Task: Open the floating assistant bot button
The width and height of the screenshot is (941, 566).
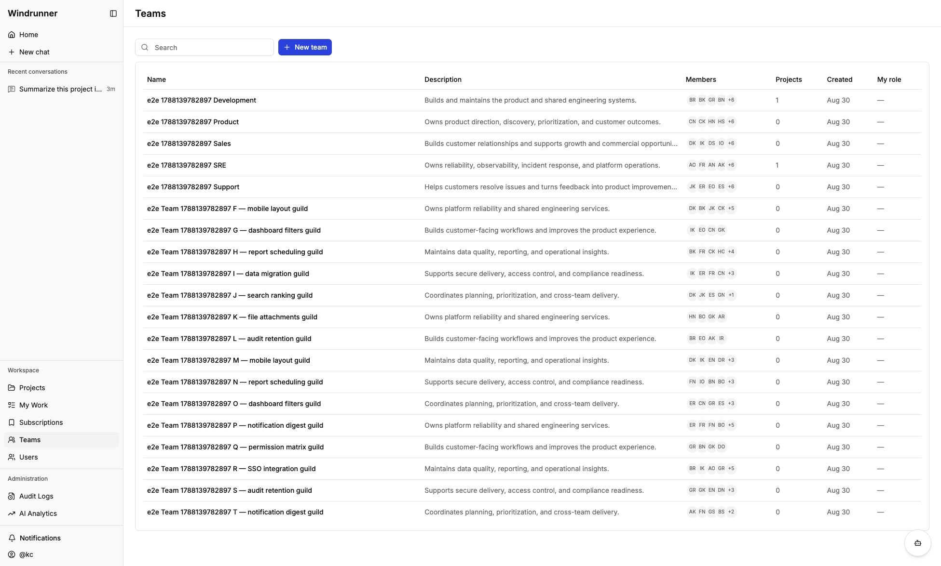Action: 917,543
